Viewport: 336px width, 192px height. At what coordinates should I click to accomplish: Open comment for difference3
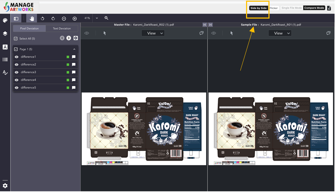[x=74, y=72]
